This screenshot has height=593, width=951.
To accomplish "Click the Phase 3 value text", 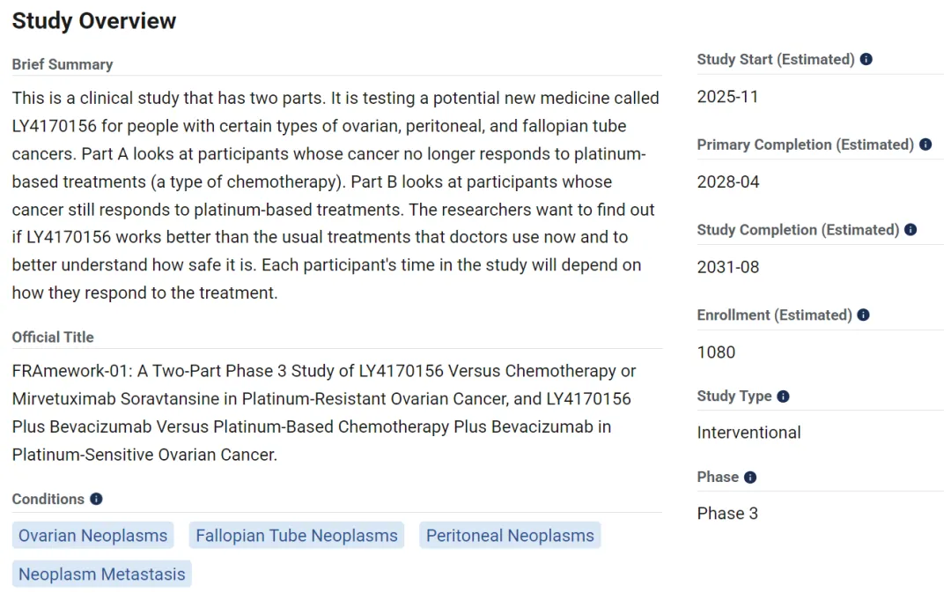I will point(727,514).
